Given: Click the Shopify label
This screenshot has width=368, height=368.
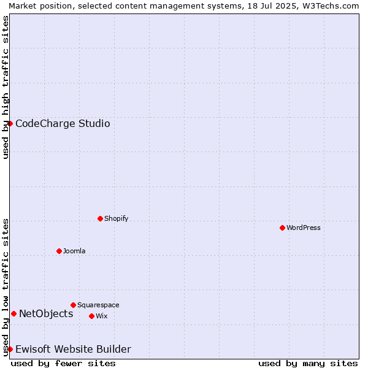Looking at the screenshot, I should [116, 218].
